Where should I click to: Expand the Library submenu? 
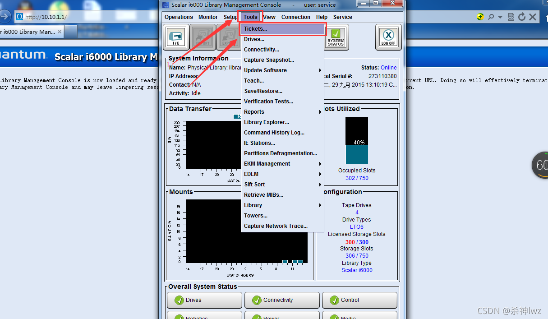(283, 205)
